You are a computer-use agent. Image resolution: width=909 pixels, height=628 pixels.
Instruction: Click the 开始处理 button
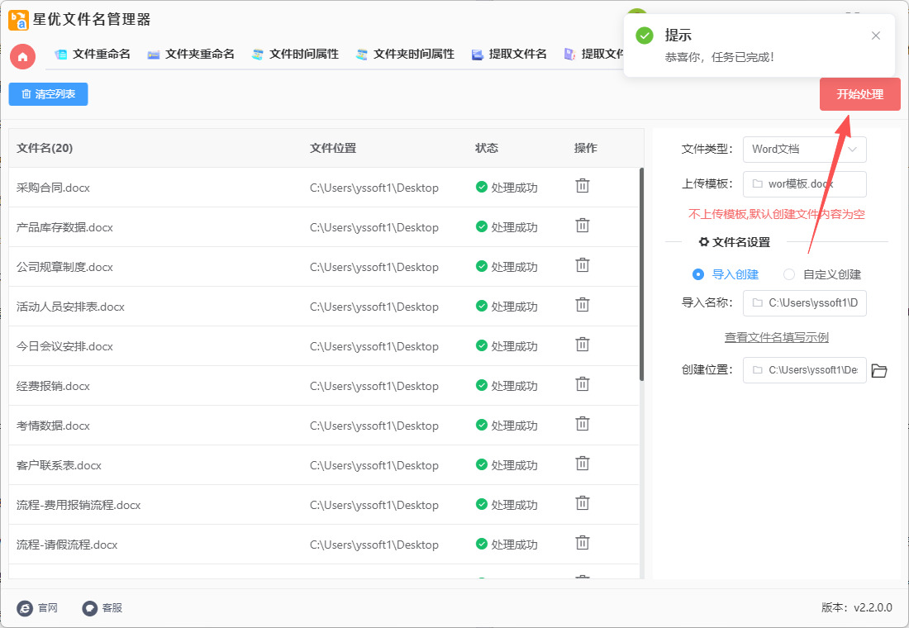(859, 94)
